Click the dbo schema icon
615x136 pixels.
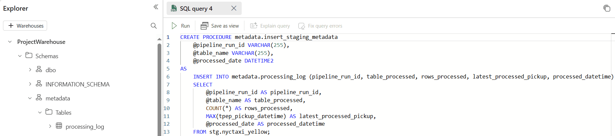(39, 69)
